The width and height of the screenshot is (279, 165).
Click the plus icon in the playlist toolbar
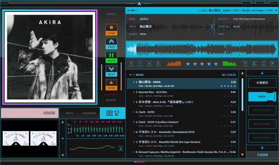coord(131,64)
